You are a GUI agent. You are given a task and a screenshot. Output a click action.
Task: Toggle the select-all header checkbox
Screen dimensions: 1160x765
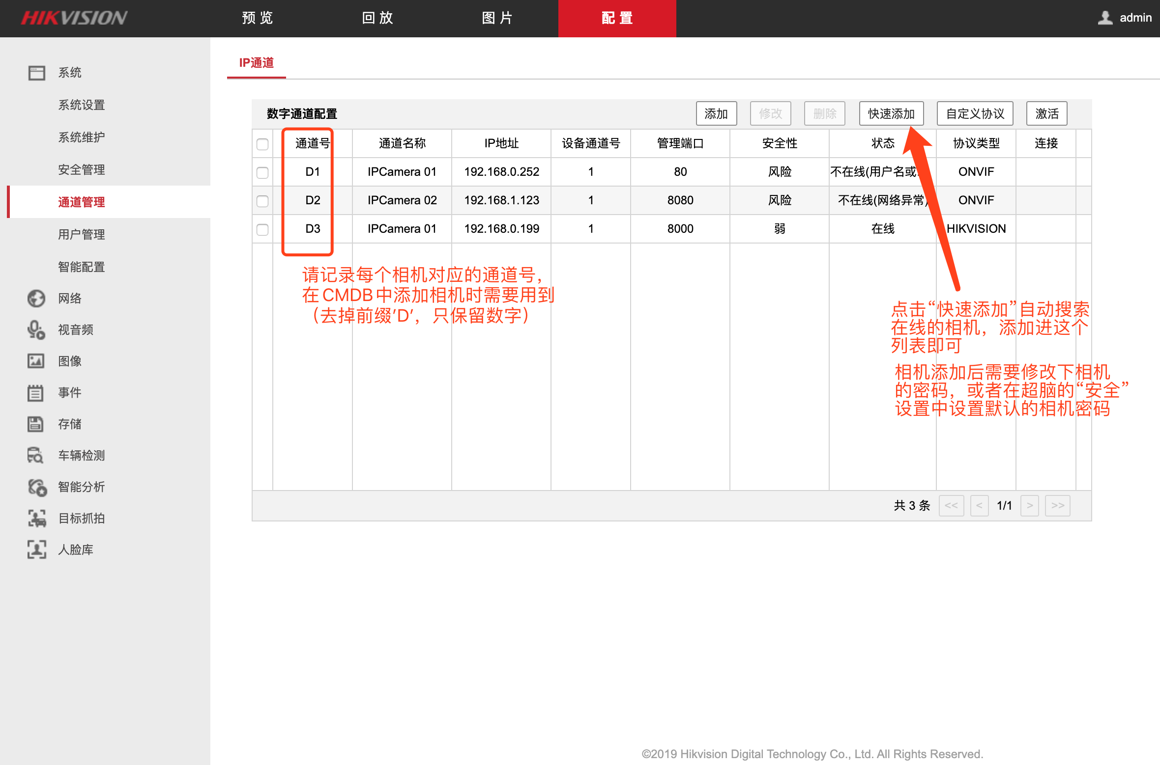coord(262,144)
